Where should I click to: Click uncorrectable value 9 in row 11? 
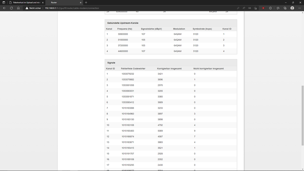point(195,131)
